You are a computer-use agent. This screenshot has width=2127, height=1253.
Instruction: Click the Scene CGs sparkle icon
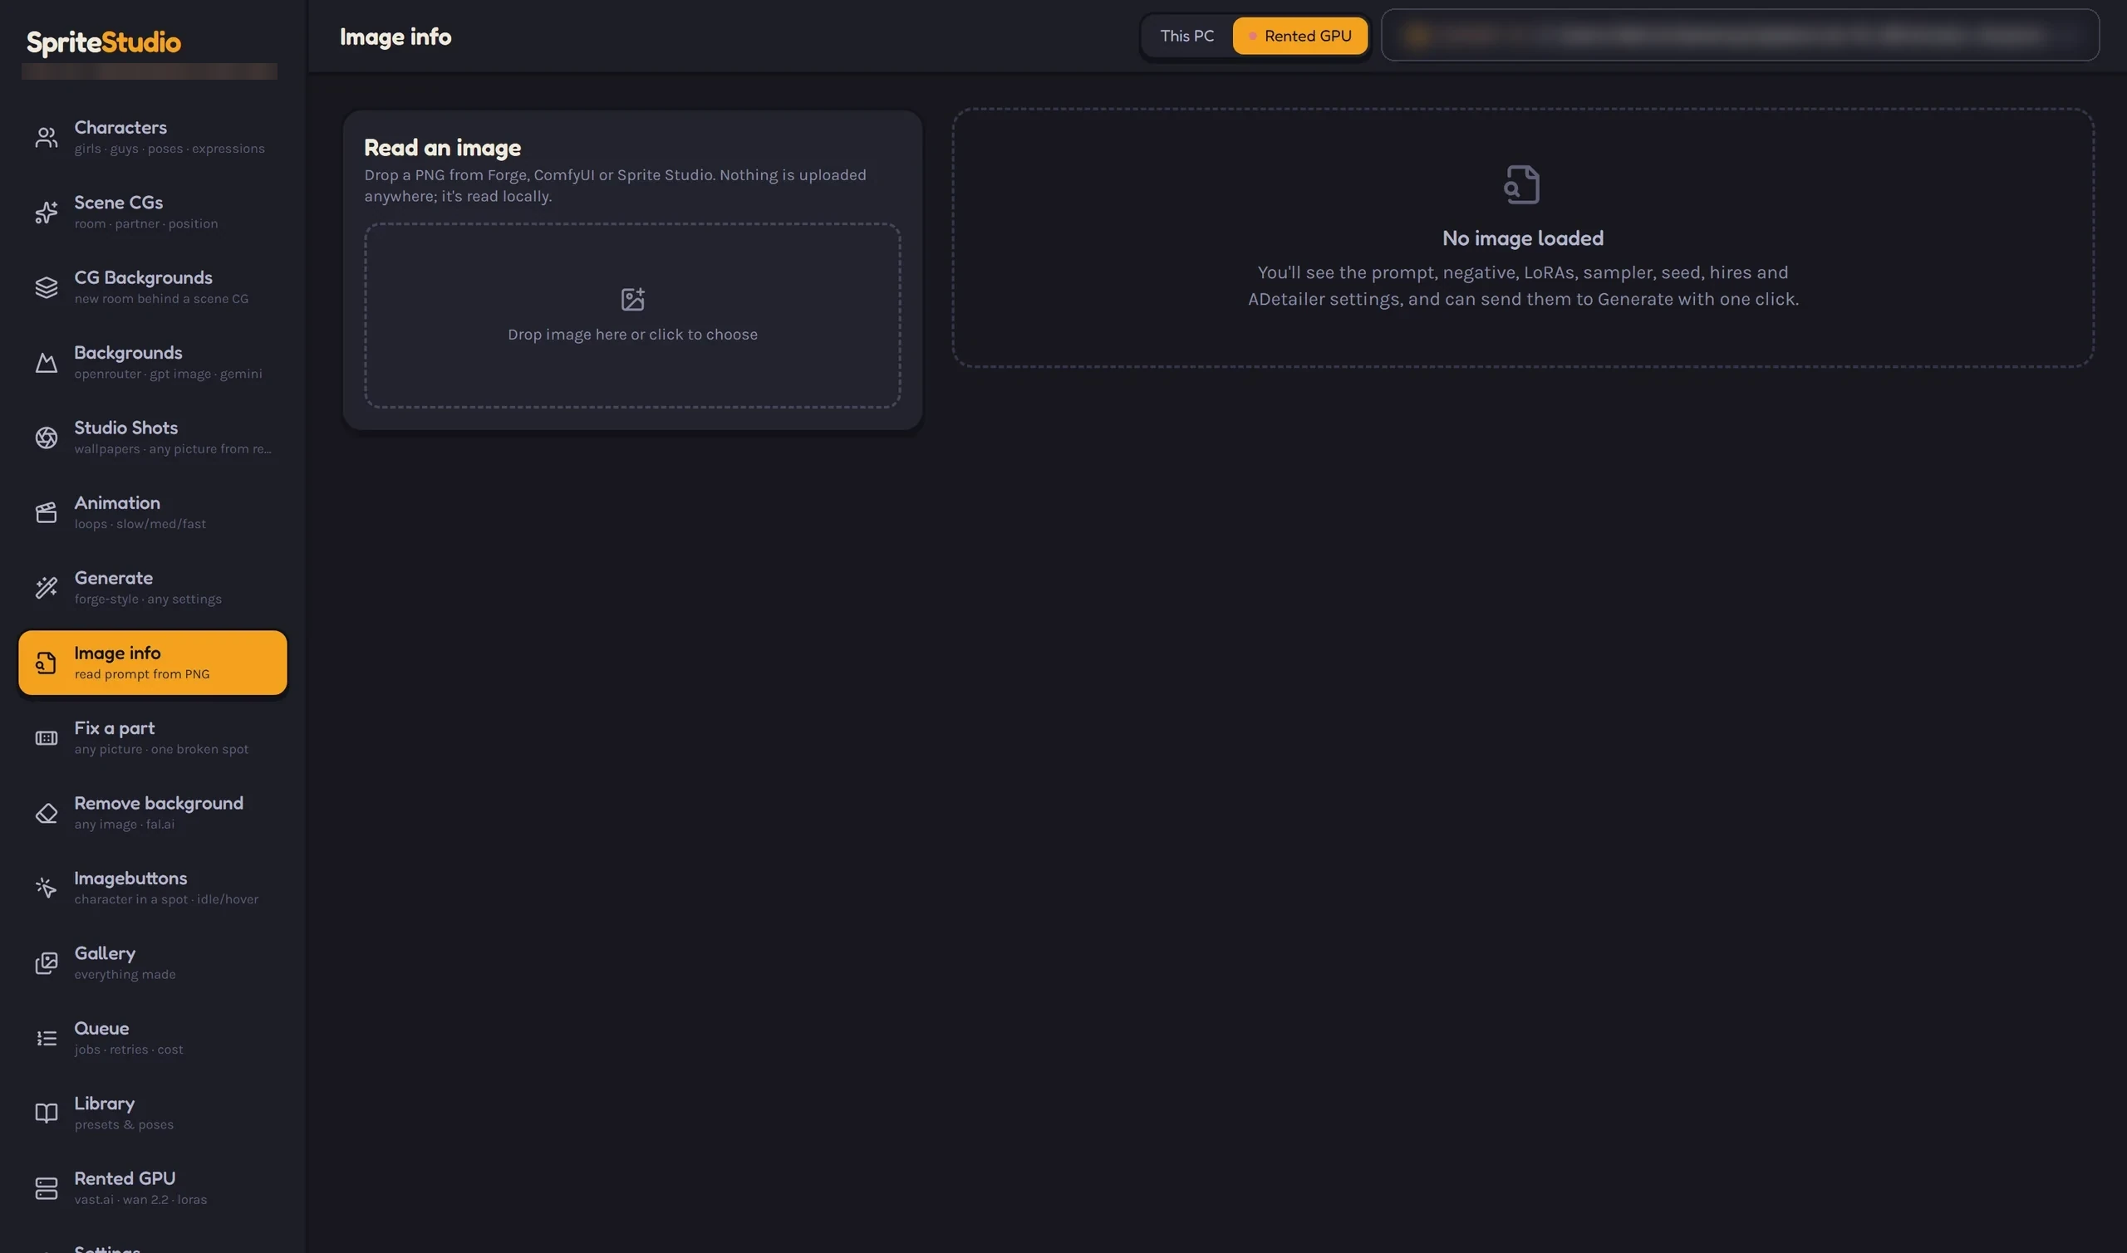click(47, 213)
